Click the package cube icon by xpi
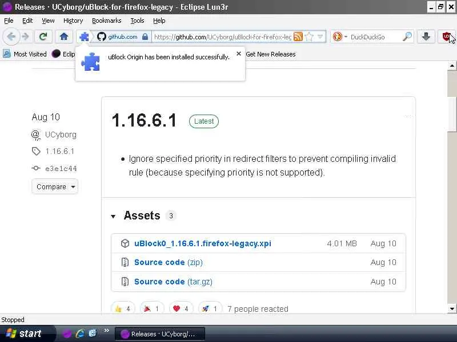 125,243
